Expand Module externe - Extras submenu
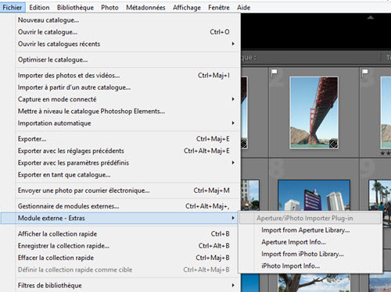Viewport: 391px width, 292px height. pyautogui.click(x=120, y=218)
